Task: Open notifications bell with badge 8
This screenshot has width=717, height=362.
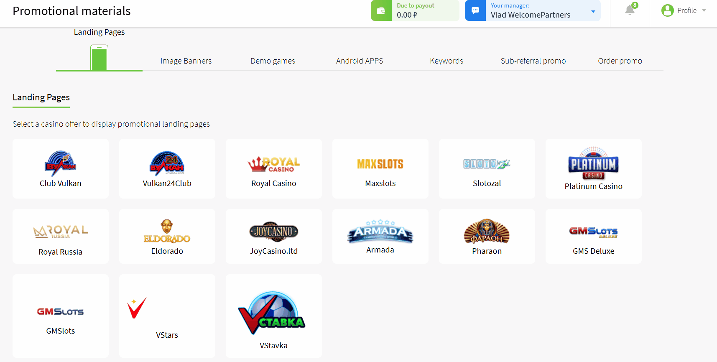Action: tap(630, 10)
